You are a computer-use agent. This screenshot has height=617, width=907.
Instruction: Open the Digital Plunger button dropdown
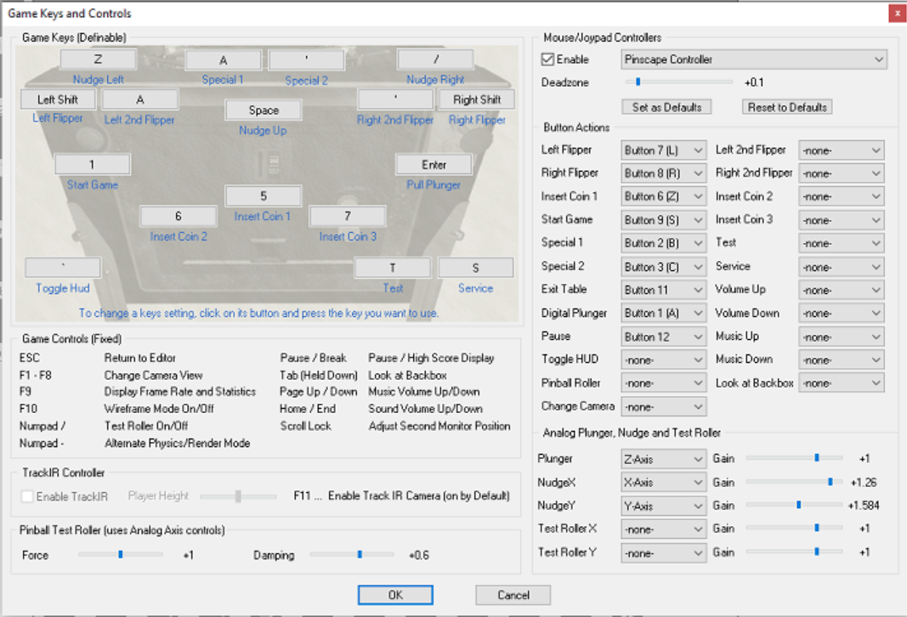[664, 314]
